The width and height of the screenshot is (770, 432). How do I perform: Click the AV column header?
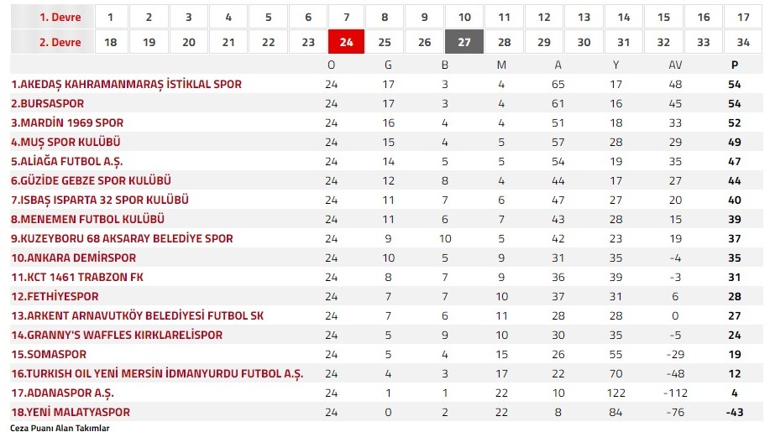pyautogui.click(x=675, y=65)
